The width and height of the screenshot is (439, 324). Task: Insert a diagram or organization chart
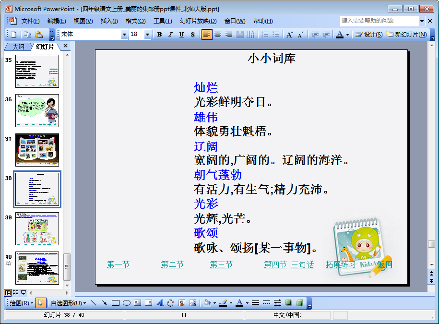coord(170,303)
